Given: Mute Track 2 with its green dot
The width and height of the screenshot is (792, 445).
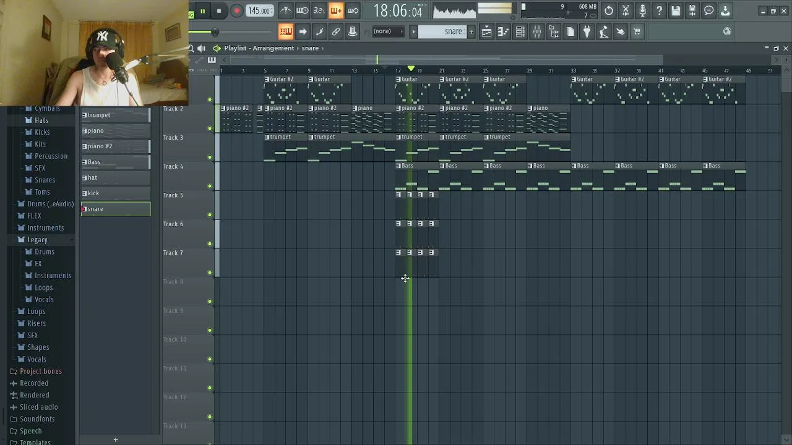Looking at the screenshot, I should pos(210,129).
